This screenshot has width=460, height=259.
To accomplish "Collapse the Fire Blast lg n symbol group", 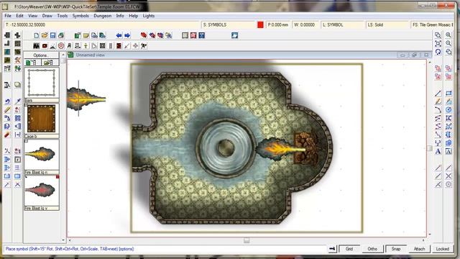I will tap(26, 141).
